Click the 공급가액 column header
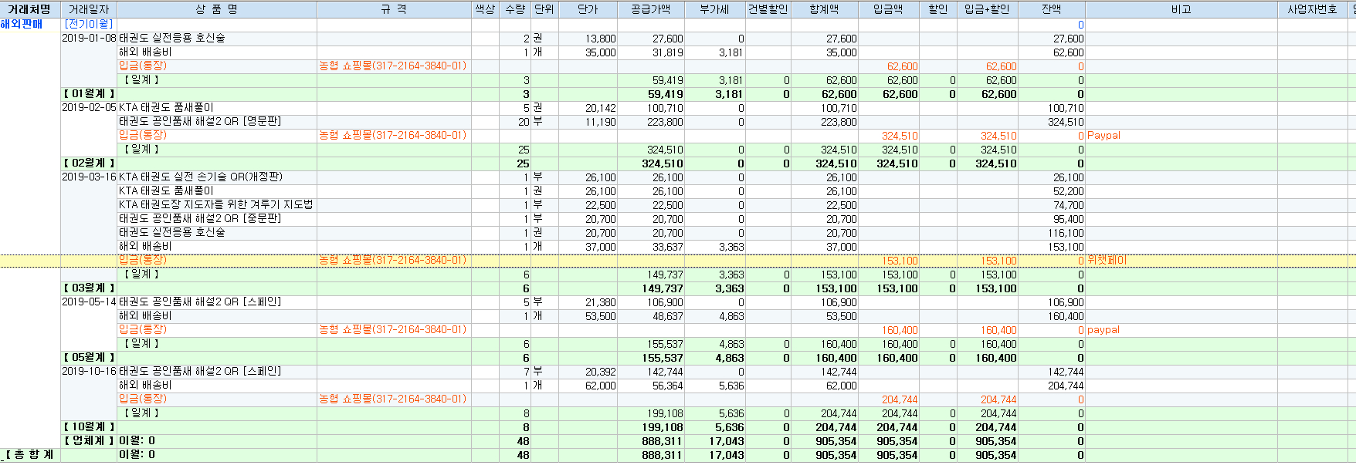Screen dimensions: 1356x465 tap(651, 9)
